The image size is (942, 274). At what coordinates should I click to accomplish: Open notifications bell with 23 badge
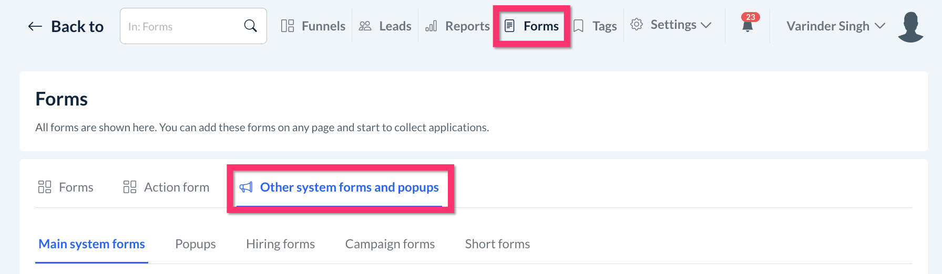click(748, 24)
